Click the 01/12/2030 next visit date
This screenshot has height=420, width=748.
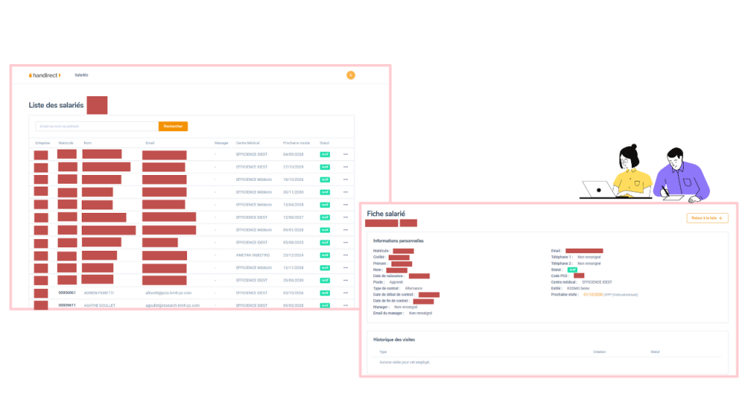pos(593,295)
